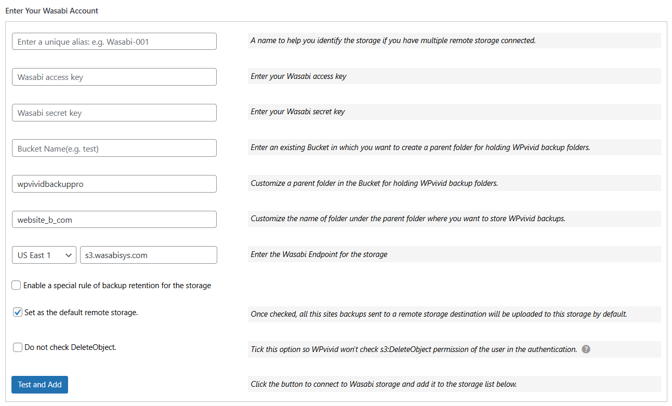Click the Enter Your Wasabi Account heading
This screenshot has height=406, width=672.
(51, 11)
